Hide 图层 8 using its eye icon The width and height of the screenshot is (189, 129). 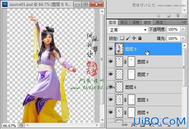coord(111,61)
